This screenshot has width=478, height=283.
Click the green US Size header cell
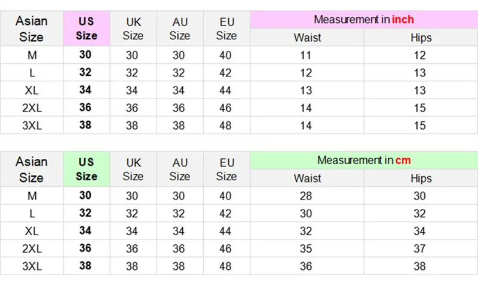pyautogui.click(x=87, y=169)
